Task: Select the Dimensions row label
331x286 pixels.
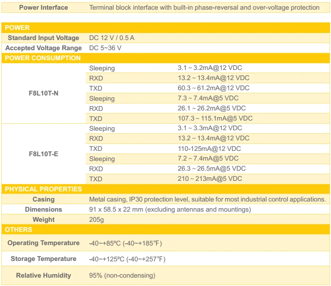Action: (x=44, y=209)
